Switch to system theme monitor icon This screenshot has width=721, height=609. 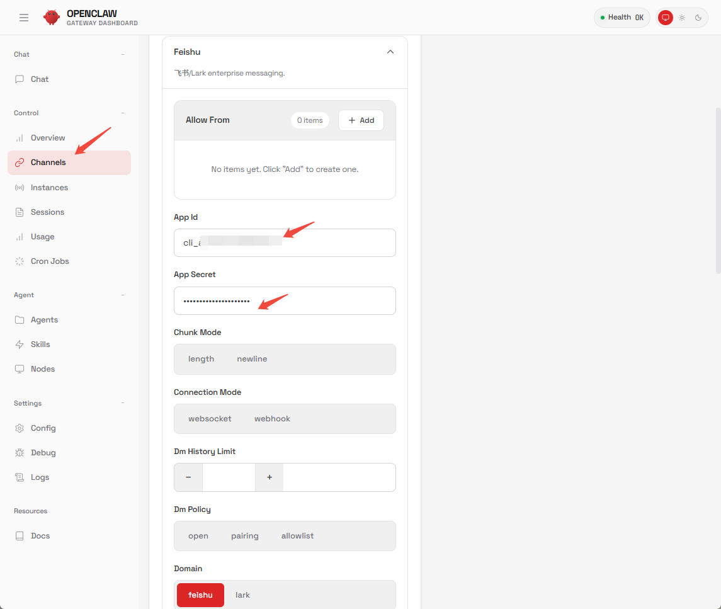tap(665, 18)
